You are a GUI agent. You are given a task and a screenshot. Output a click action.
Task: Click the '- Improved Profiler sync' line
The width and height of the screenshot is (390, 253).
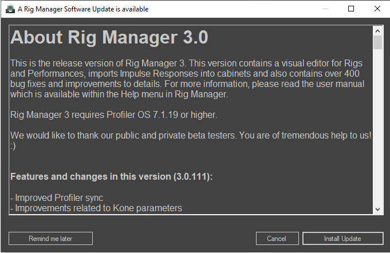tap(57, 198)
